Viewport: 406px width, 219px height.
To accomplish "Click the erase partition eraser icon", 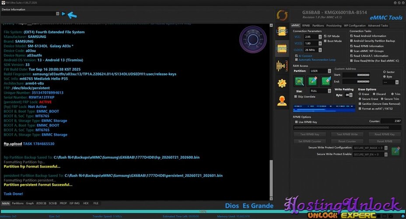I will tap(326, 81).
